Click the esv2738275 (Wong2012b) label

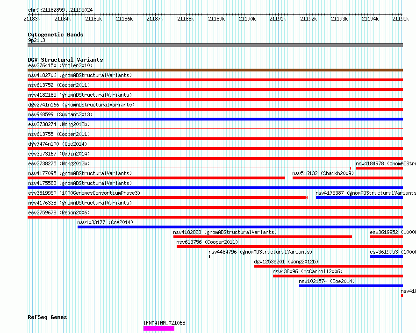tap(59, 163)
